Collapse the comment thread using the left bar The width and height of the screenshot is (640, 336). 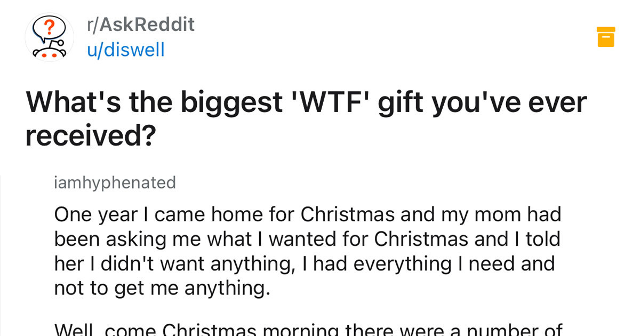[3, 251]
